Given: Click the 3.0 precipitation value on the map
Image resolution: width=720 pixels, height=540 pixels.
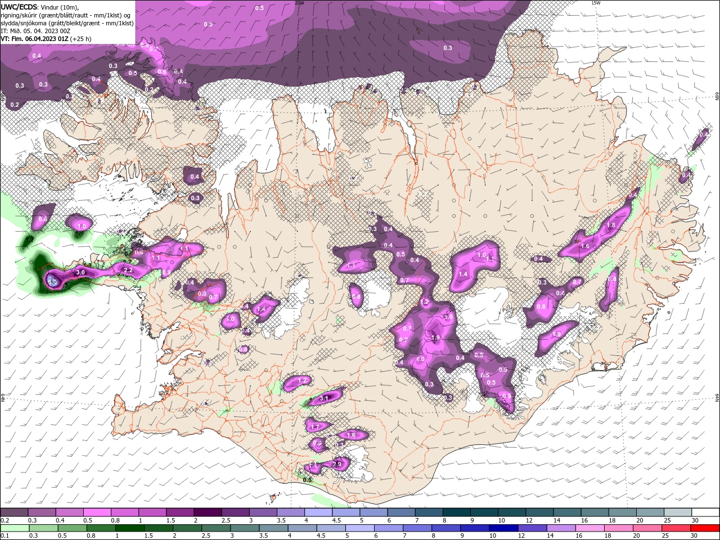Looking at the screenshot, I should click(80, 272).
